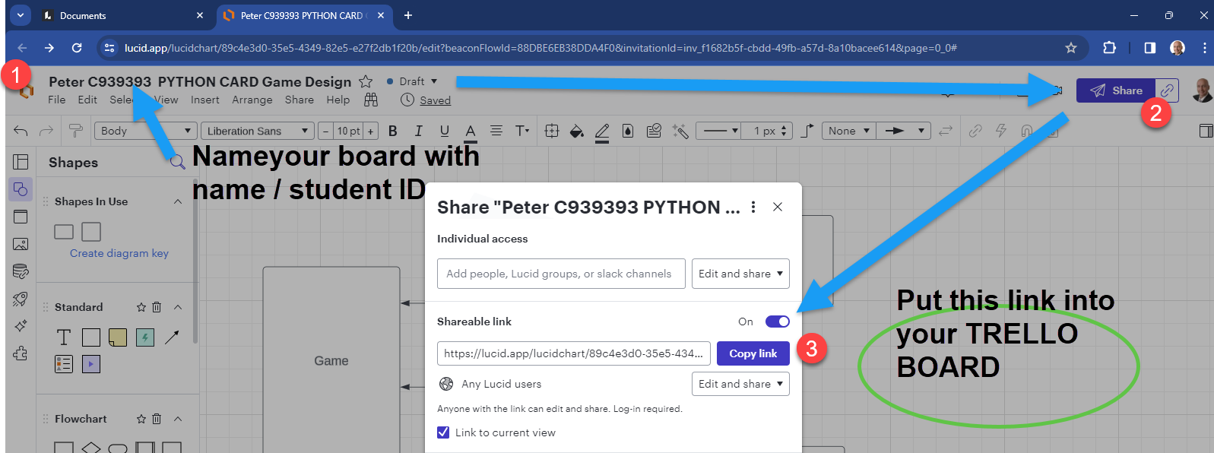This screenshot has height=453, width=1214.
Task: Open the Liberation Sans font dropdown
Action: tap(258, 131)
